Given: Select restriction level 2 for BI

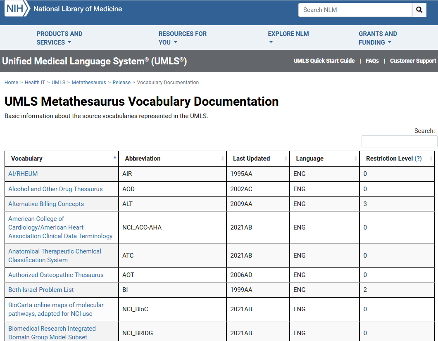Looking at the screenshot, I should pos(365,290).
